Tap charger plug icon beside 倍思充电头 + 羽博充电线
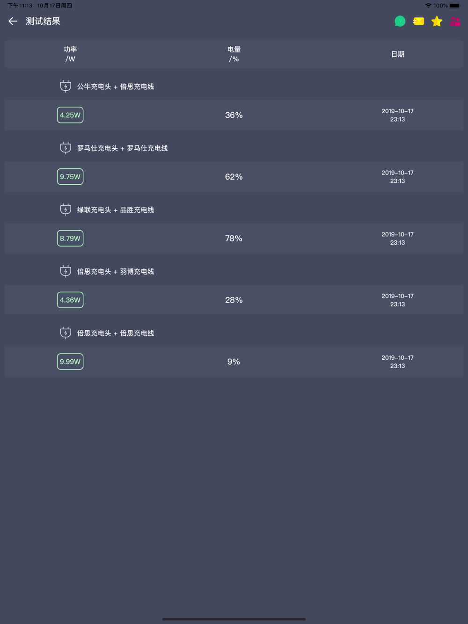Screen dimensions: 468x624 pos(66,271)
